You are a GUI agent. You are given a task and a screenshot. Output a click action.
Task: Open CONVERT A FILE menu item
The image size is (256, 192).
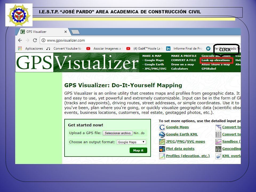(184, 60)
